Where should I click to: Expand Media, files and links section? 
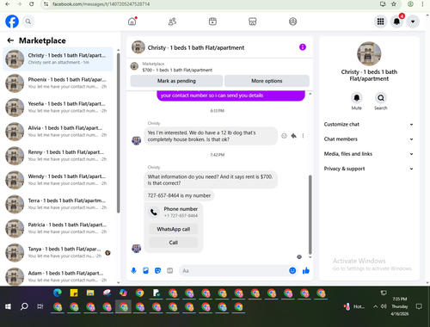point(369,154)
